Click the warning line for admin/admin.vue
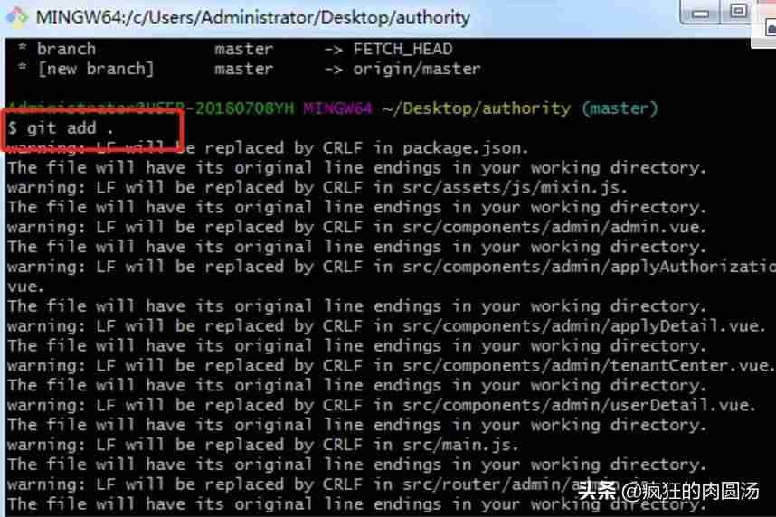The width and height of the screenshot is (776, 517). (x=357, y=227)
